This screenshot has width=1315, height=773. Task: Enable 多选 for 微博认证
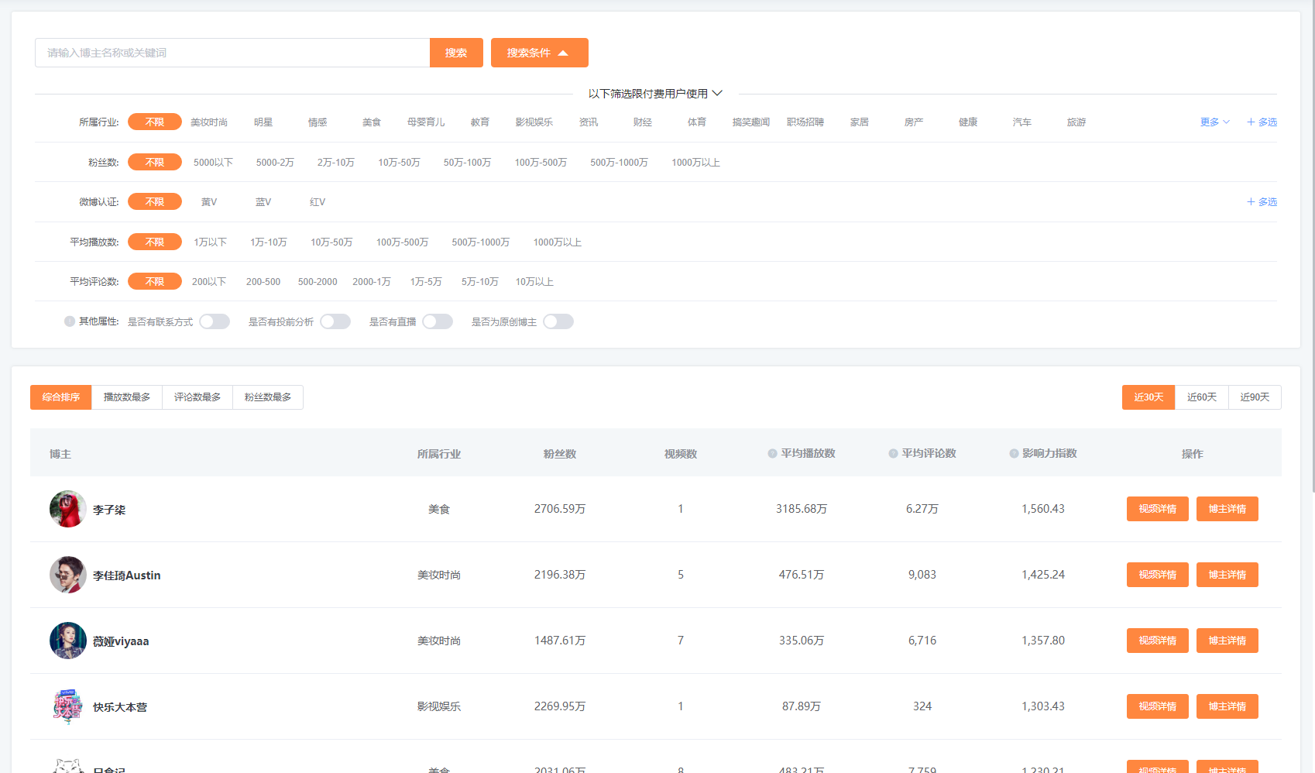(1262, 202)
